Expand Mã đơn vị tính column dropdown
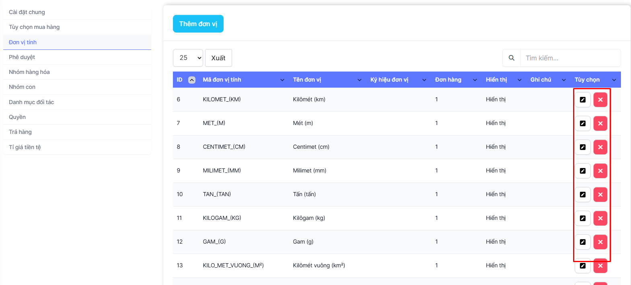The height and width of the screenshot is (285, 631). [282, 80]
